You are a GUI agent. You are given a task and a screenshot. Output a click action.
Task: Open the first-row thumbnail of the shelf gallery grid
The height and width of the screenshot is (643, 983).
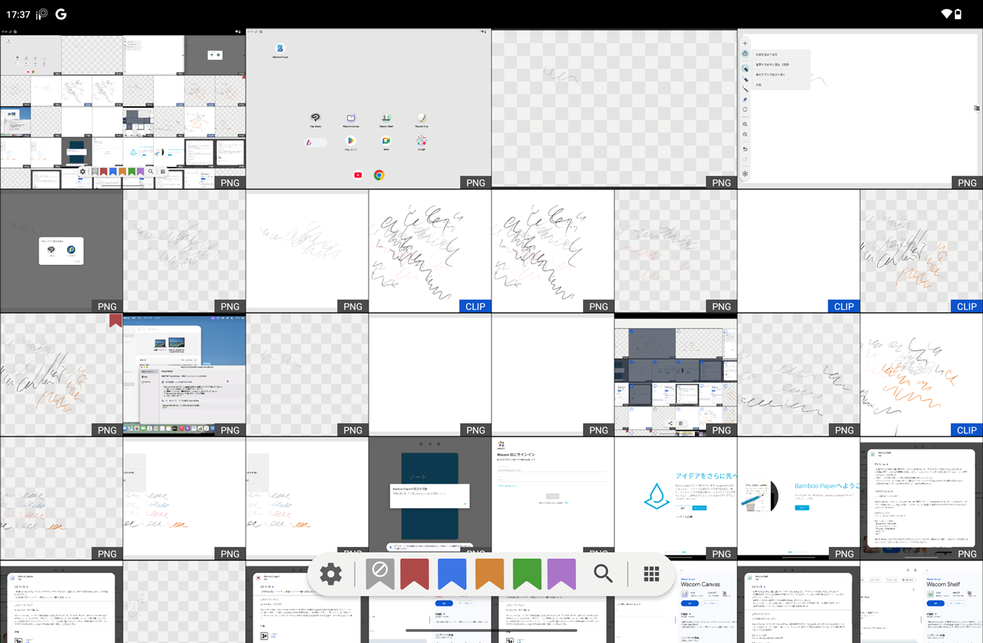[123, 109]
